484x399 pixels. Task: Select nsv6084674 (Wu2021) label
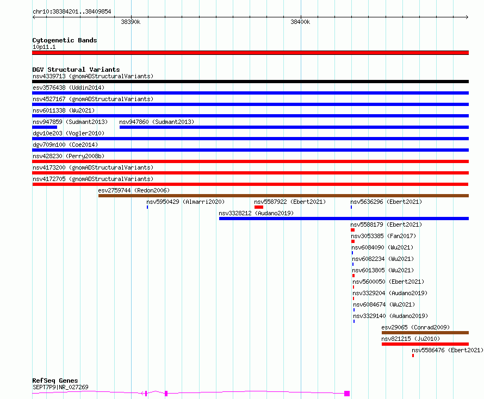384,304
